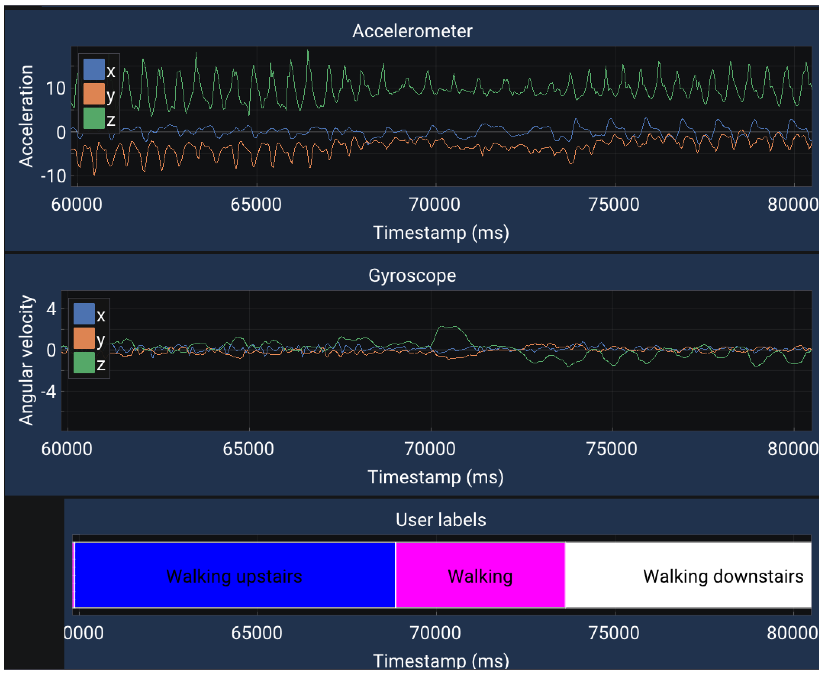Screen dimensions: 824x676
Task: Click the Gyroscope chart title
Action: (412, 276)
